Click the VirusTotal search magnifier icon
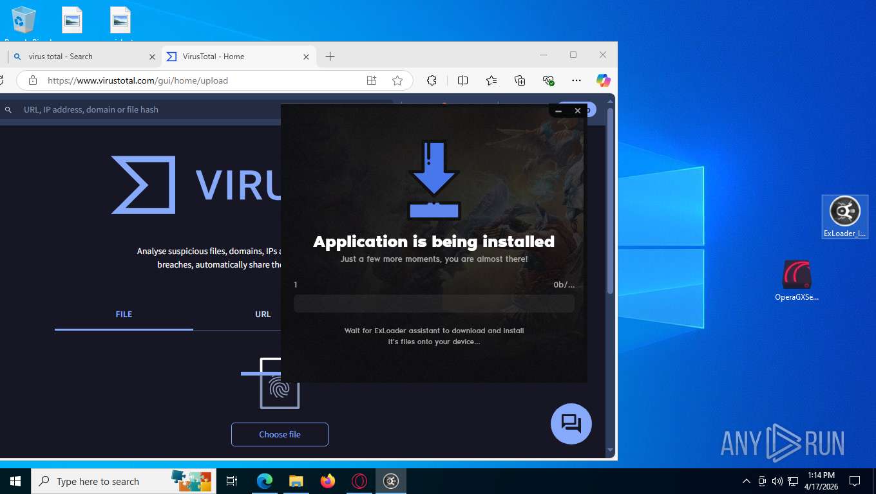 (8, 110)
